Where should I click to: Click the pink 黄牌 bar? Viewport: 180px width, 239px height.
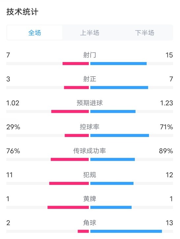pyautogui.click(x=68, y=207)
